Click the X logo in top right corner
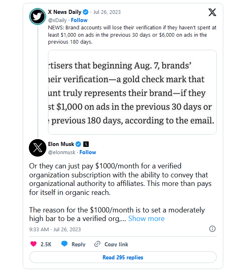This screenshot has height=272, width=244. (x=212, y=12)
